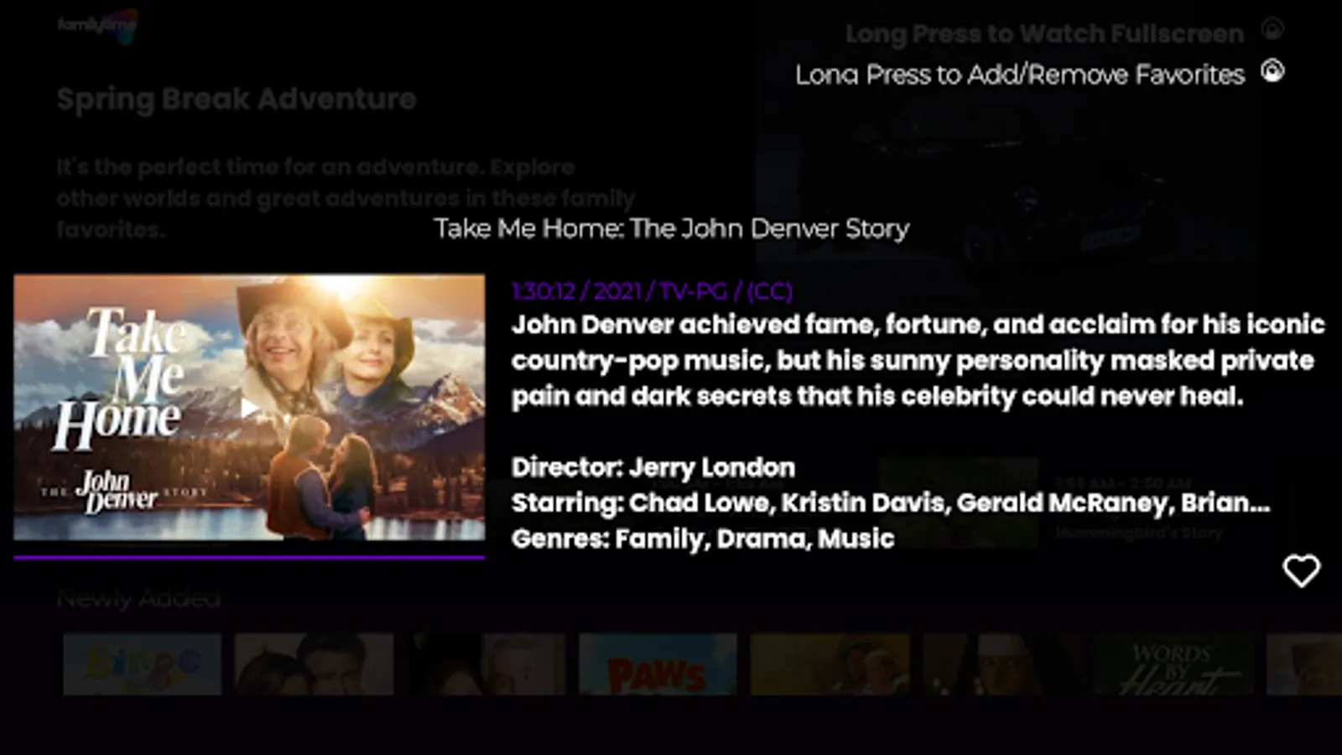Click the remote icon beside Add/Remove Favorites
This screenshot has width=1342, height=755.
click(x=1272, y=71)
